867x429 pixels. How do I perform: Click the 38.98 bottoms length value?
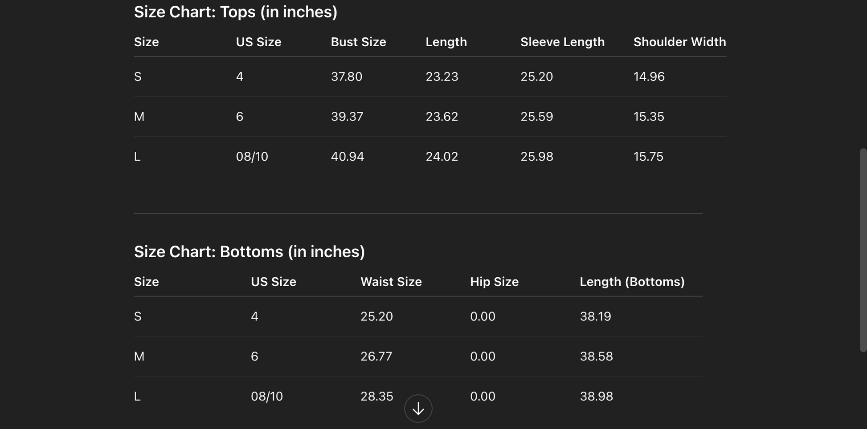[596, 397]
